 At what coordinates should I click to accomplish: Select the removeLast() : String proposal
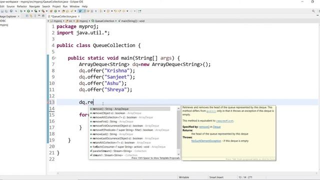pos(130,134)
